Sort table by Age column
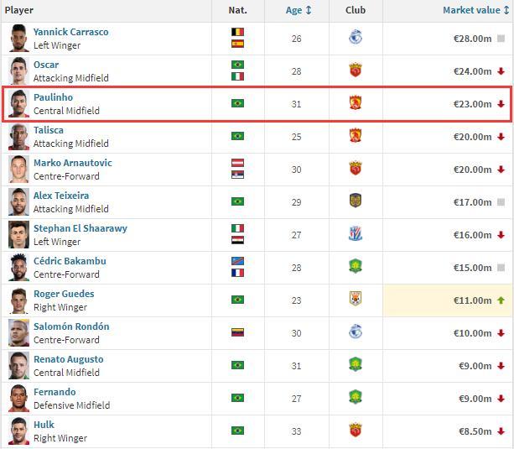The width and height of the screenshot is (514, 449). [299, 10]
